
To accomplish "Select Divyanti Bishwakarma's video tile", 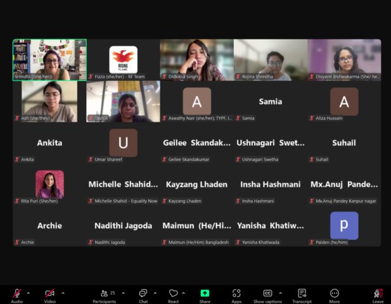I will [344, 60].
